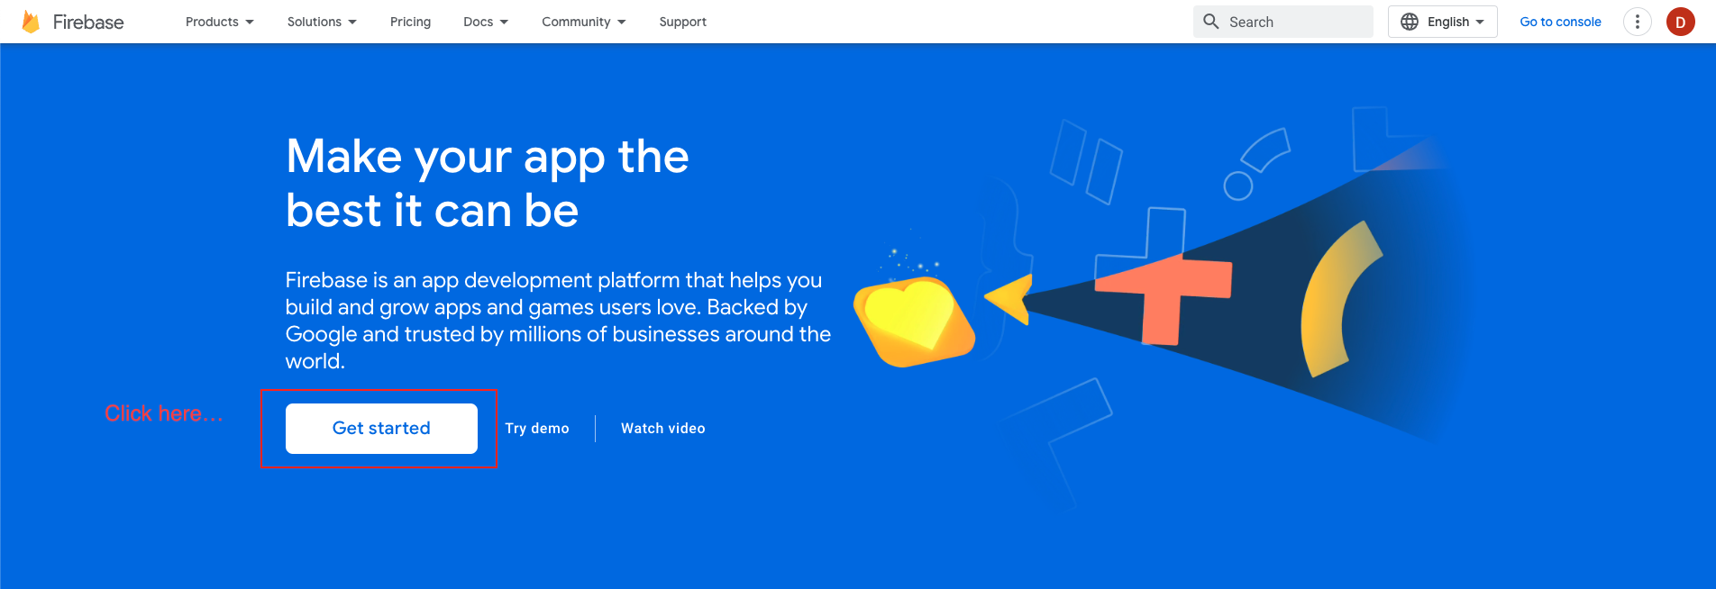Click the yellow arrow pointer graphic
The image size is (1716, 589).
pyautogui.click(x=1011, y=299)
